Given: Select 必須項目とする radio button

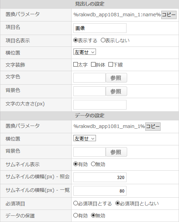Looking at the screenshot, I should click(x=76, y=203).
